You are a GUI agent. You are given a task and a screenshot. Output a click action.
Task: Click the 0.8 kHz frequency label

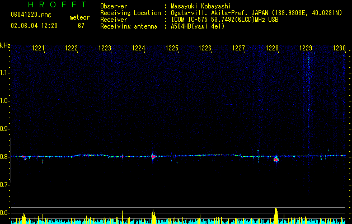click(4, 157)
